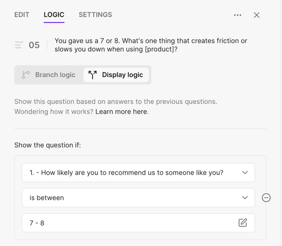Select Display logic mode

[116, 75]
